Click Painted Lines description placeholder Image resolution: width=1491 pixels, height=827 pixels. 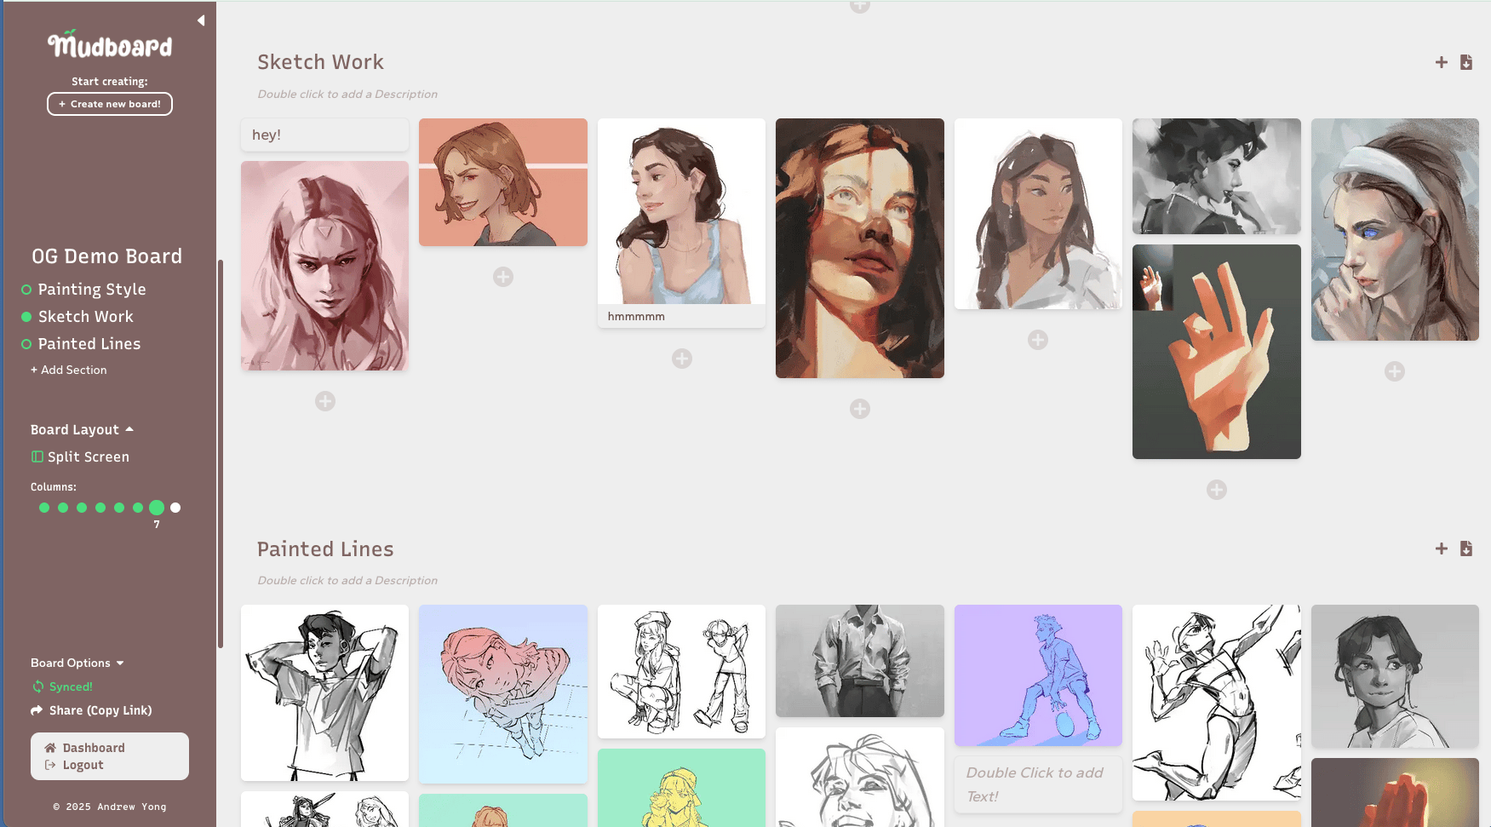coord(347,580)
